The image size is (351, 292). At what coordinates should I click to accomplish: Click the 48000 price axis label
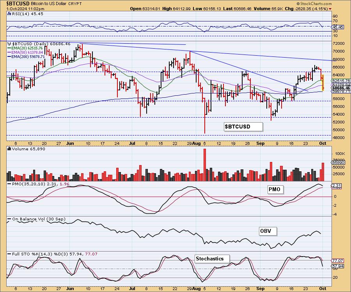pos(339,137)
